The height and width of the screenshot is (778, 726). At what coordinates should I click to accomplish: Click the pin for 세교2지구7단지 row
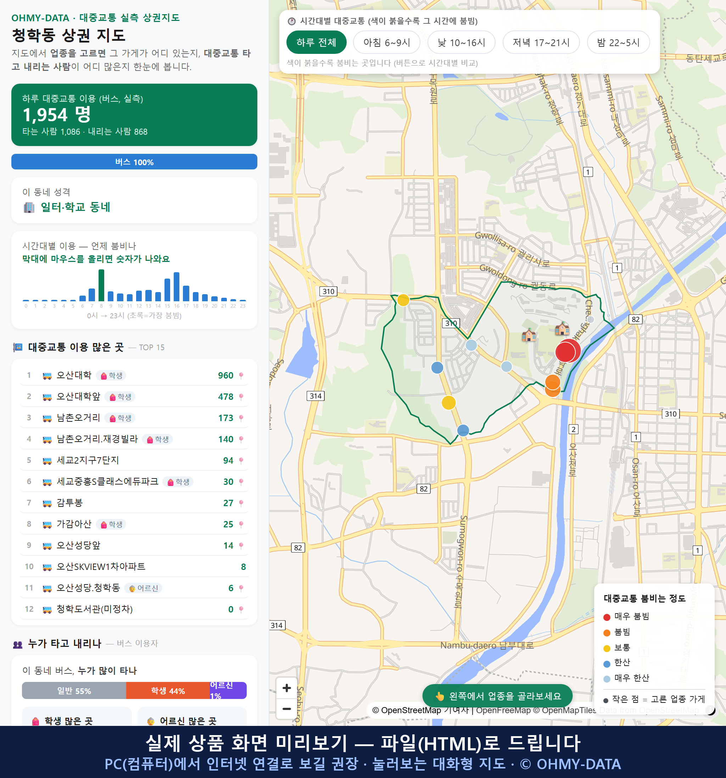[x=241, y=460]
